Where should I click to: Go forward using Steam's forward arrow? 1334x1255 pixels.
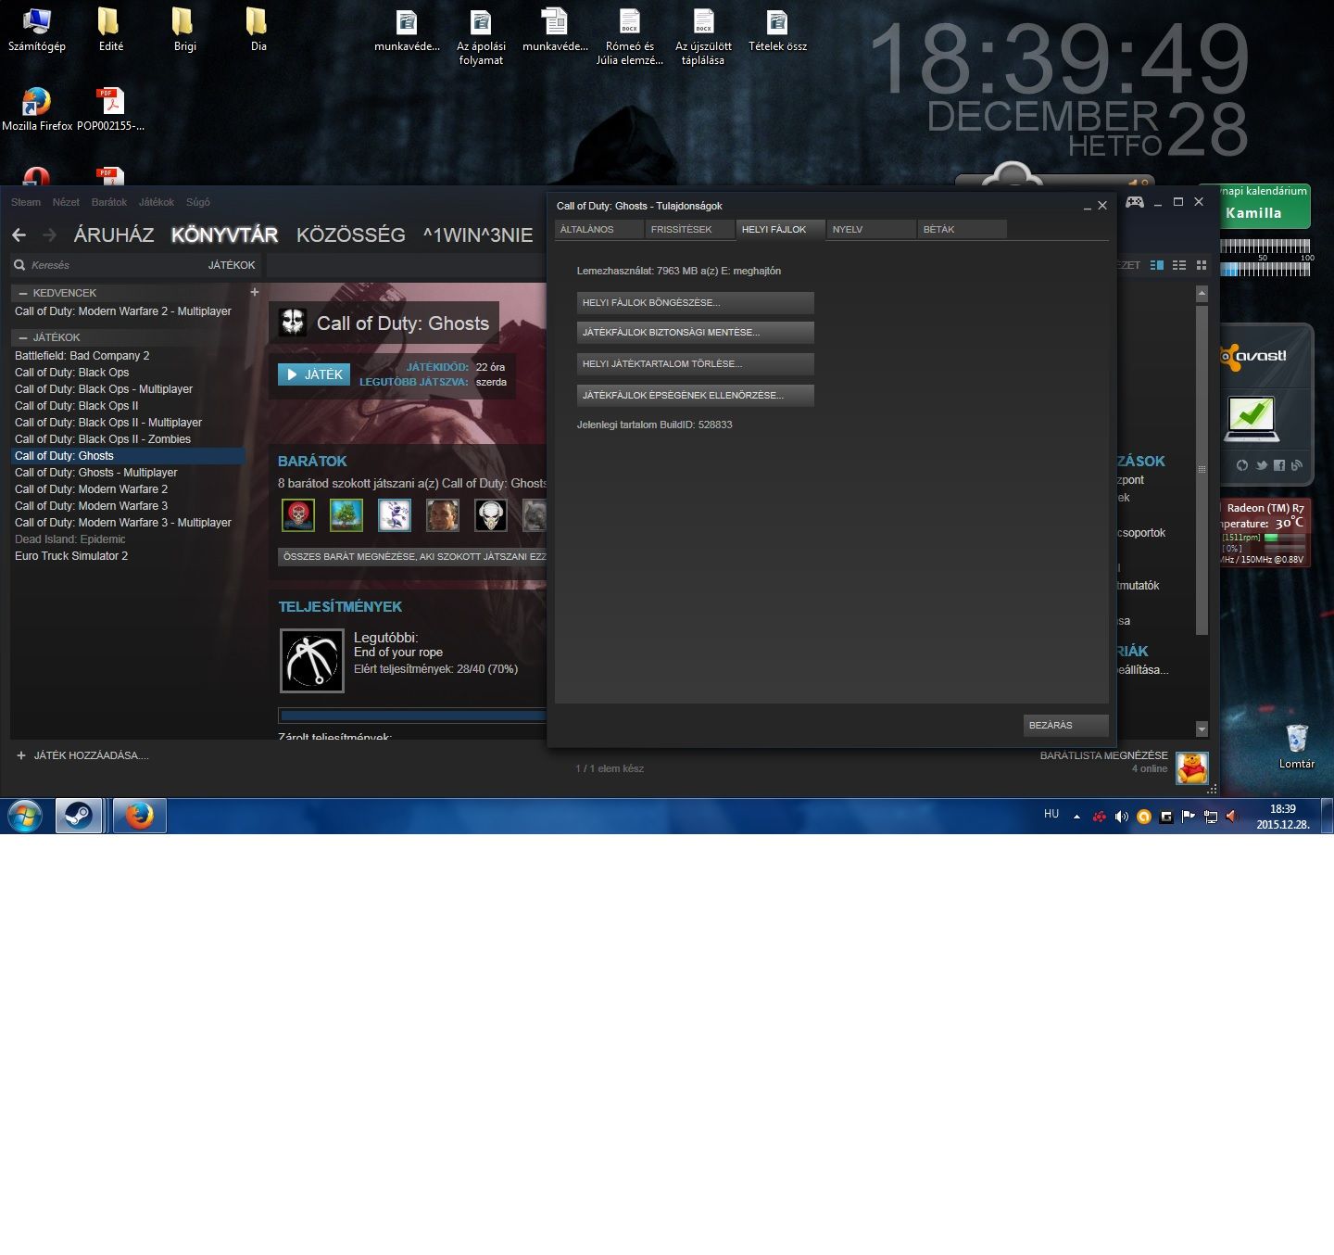pos(50,235)
